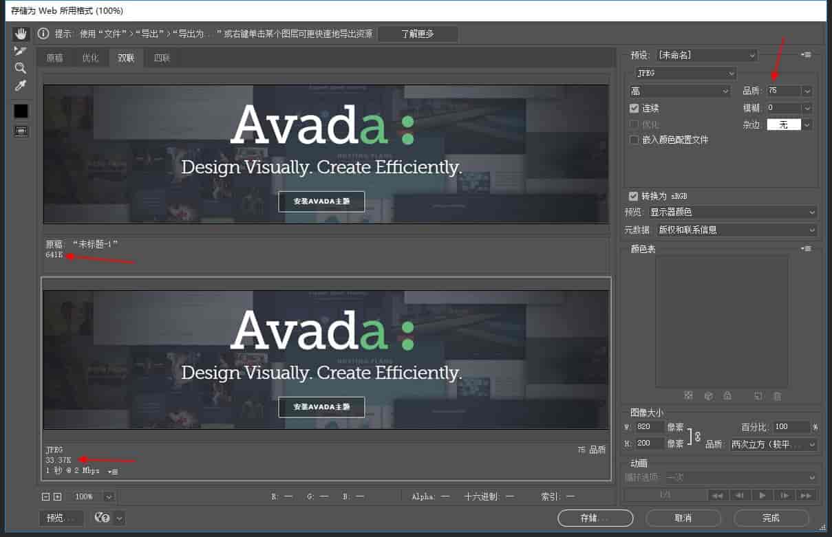Switch to the 四联 tab
This screenshot has height=537, width=832.
coord(162,58)
